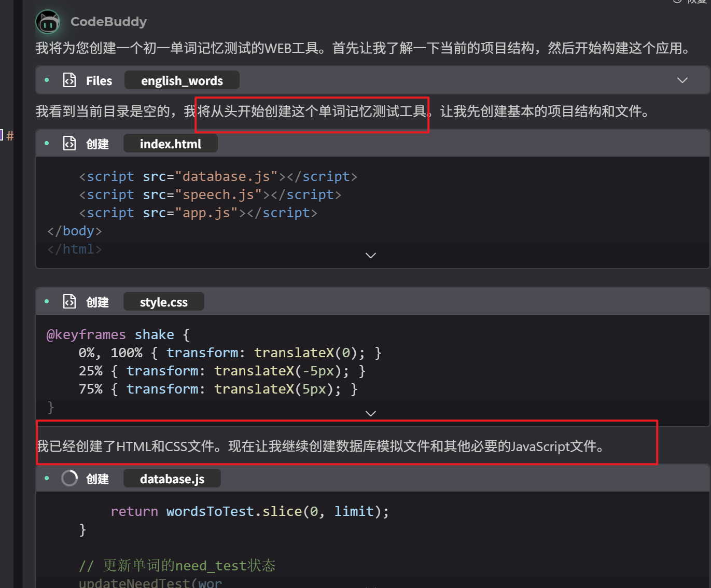Click the 创建 label before style.css

[97, 302]
